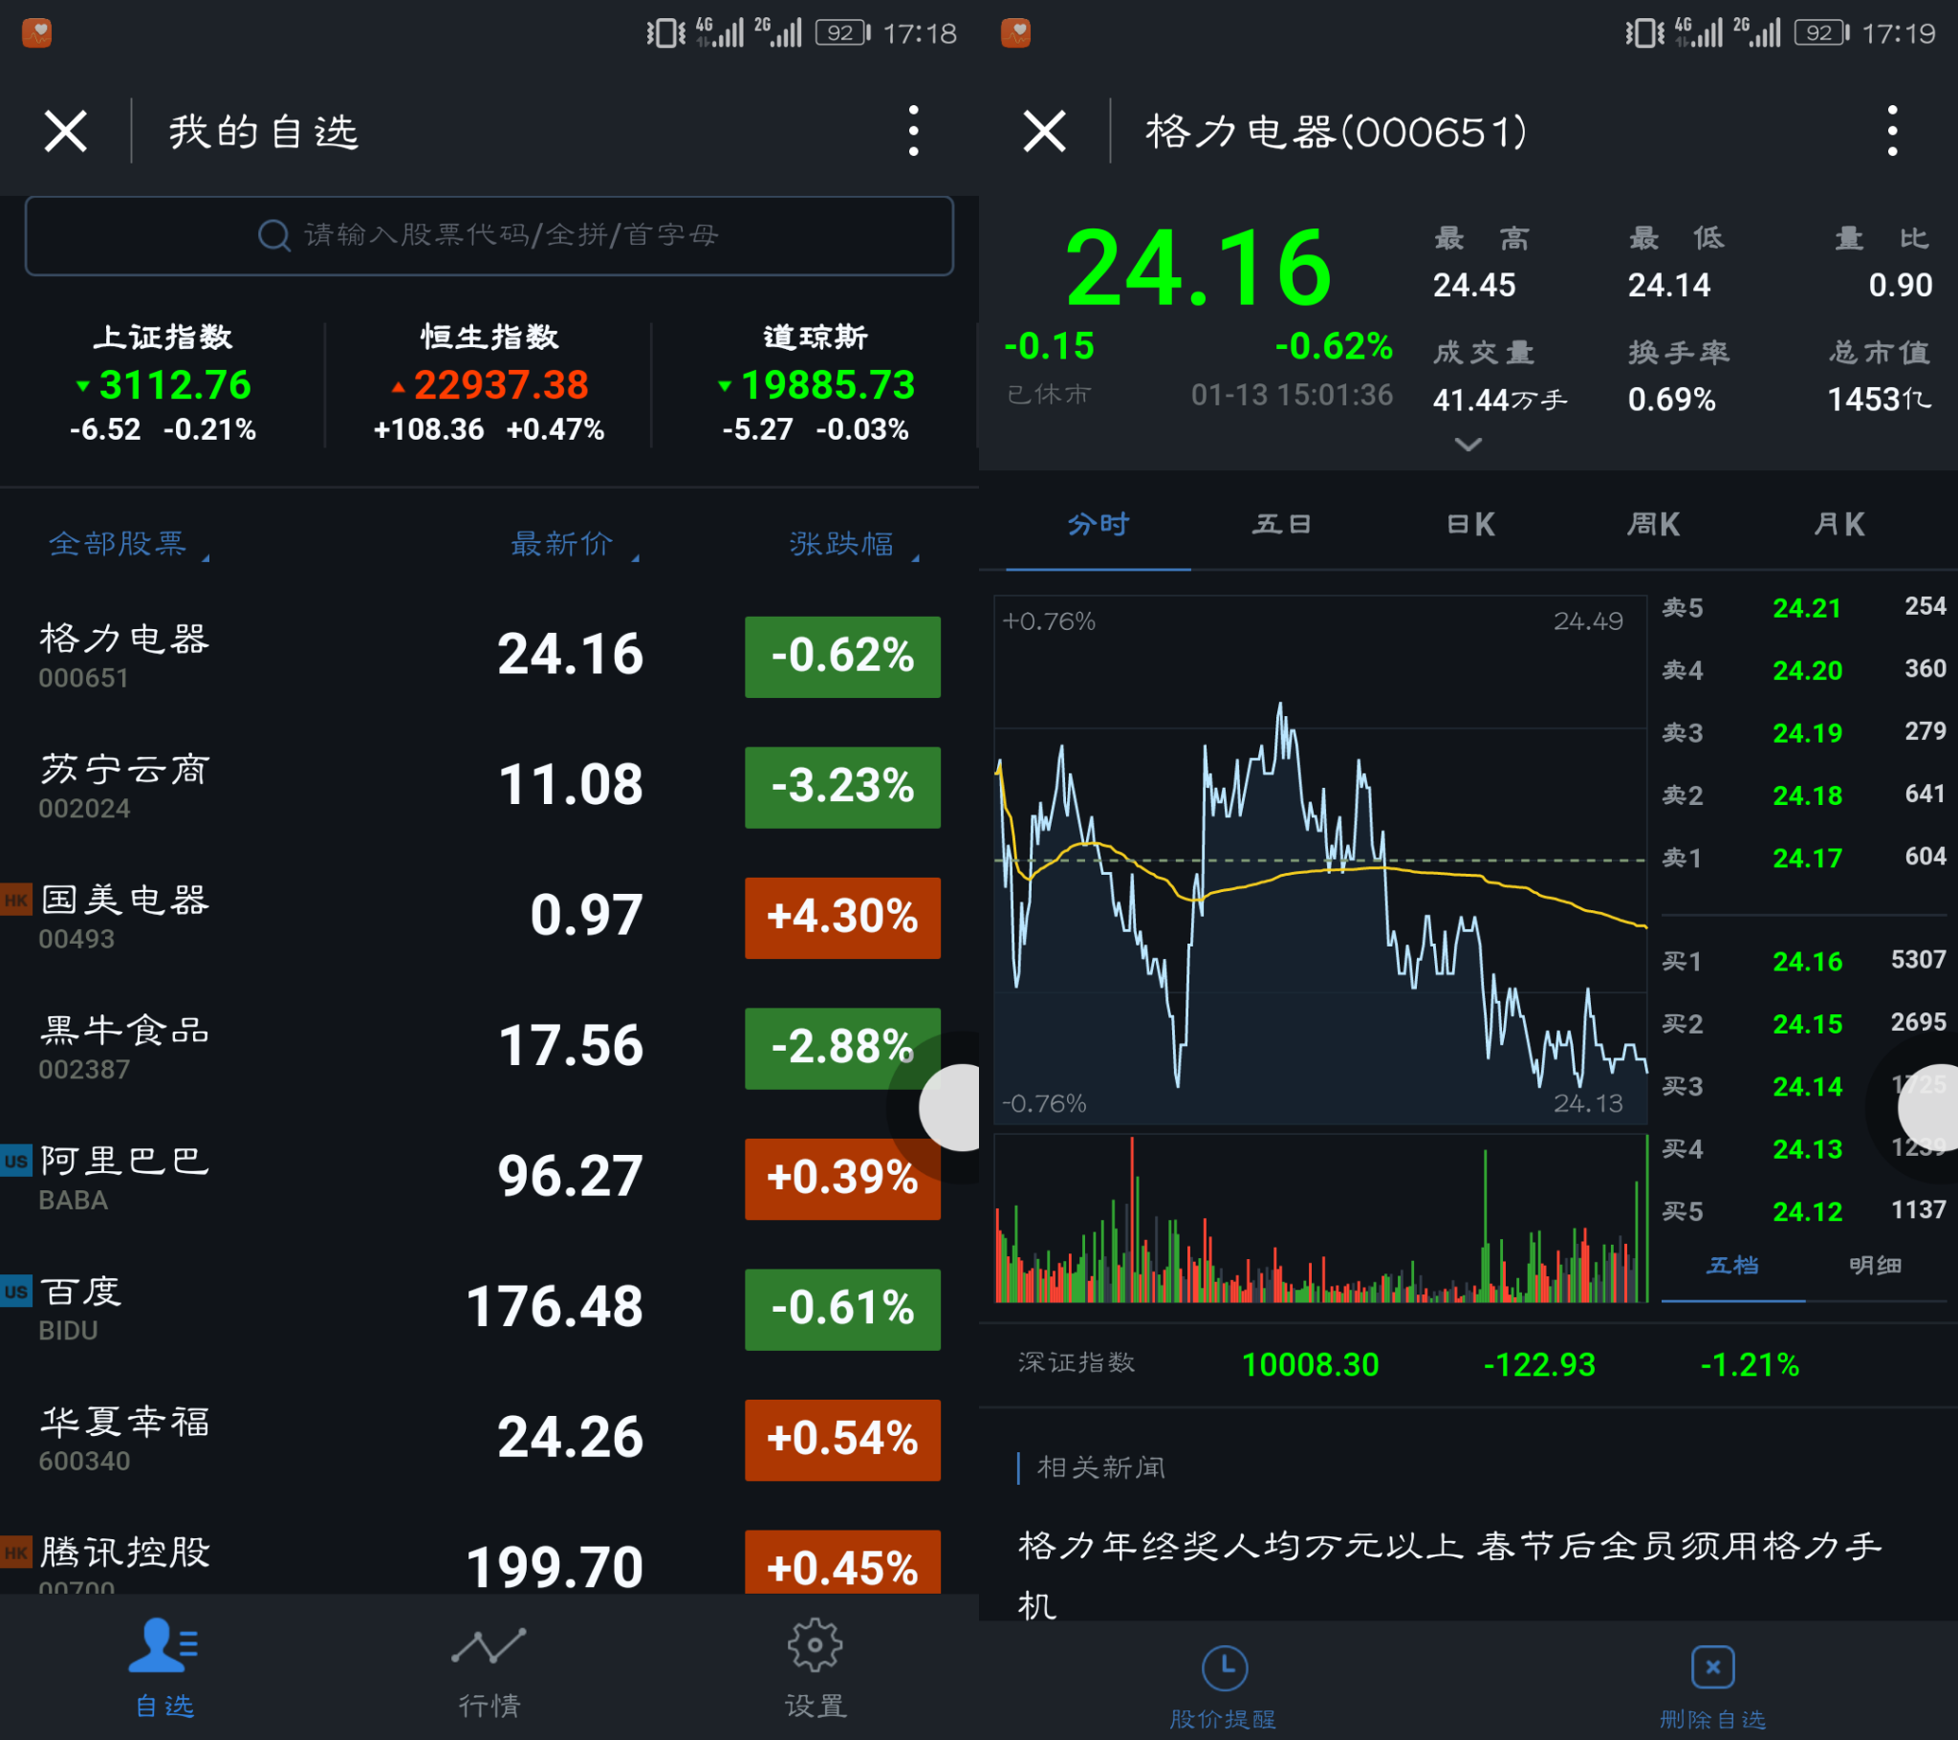Toggle the +0.45% badge for 腾讯控股
The height and width of the screenshot is (1740, 1958).
[842, 1563]
